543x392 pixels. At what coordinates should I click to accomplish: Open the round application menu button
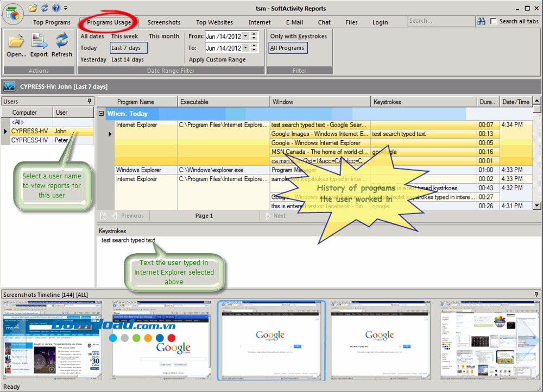(13, 14)
